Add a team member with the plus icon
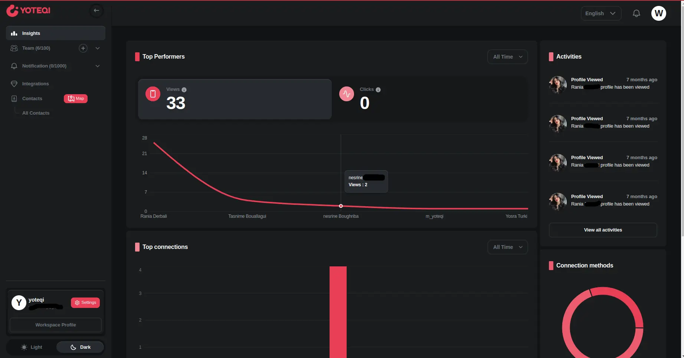Viewport: 684px width, 358px height. tap(83, 48)
